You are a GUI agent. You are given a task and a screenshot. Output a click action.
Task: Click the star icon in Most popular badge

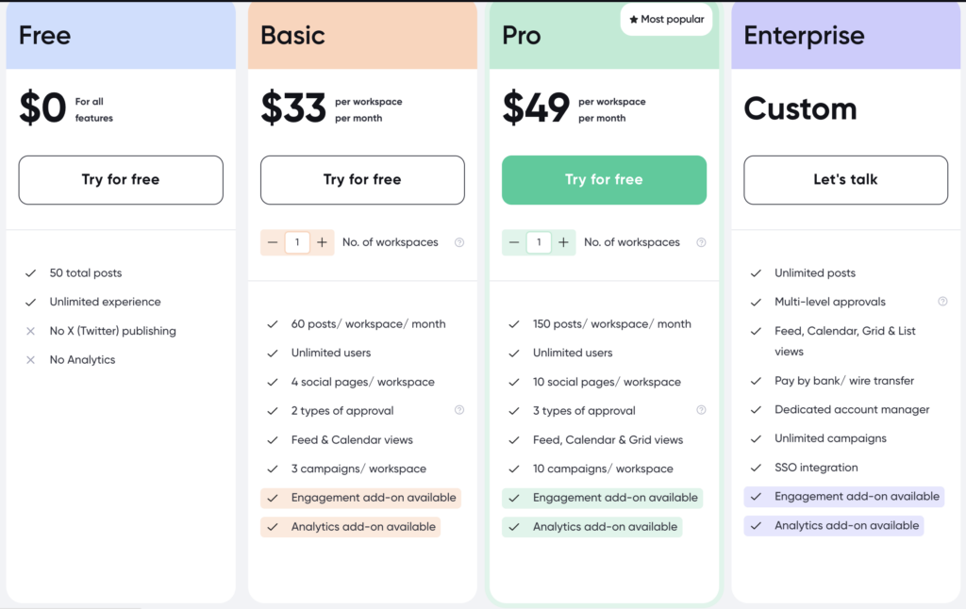pos(634,19)
